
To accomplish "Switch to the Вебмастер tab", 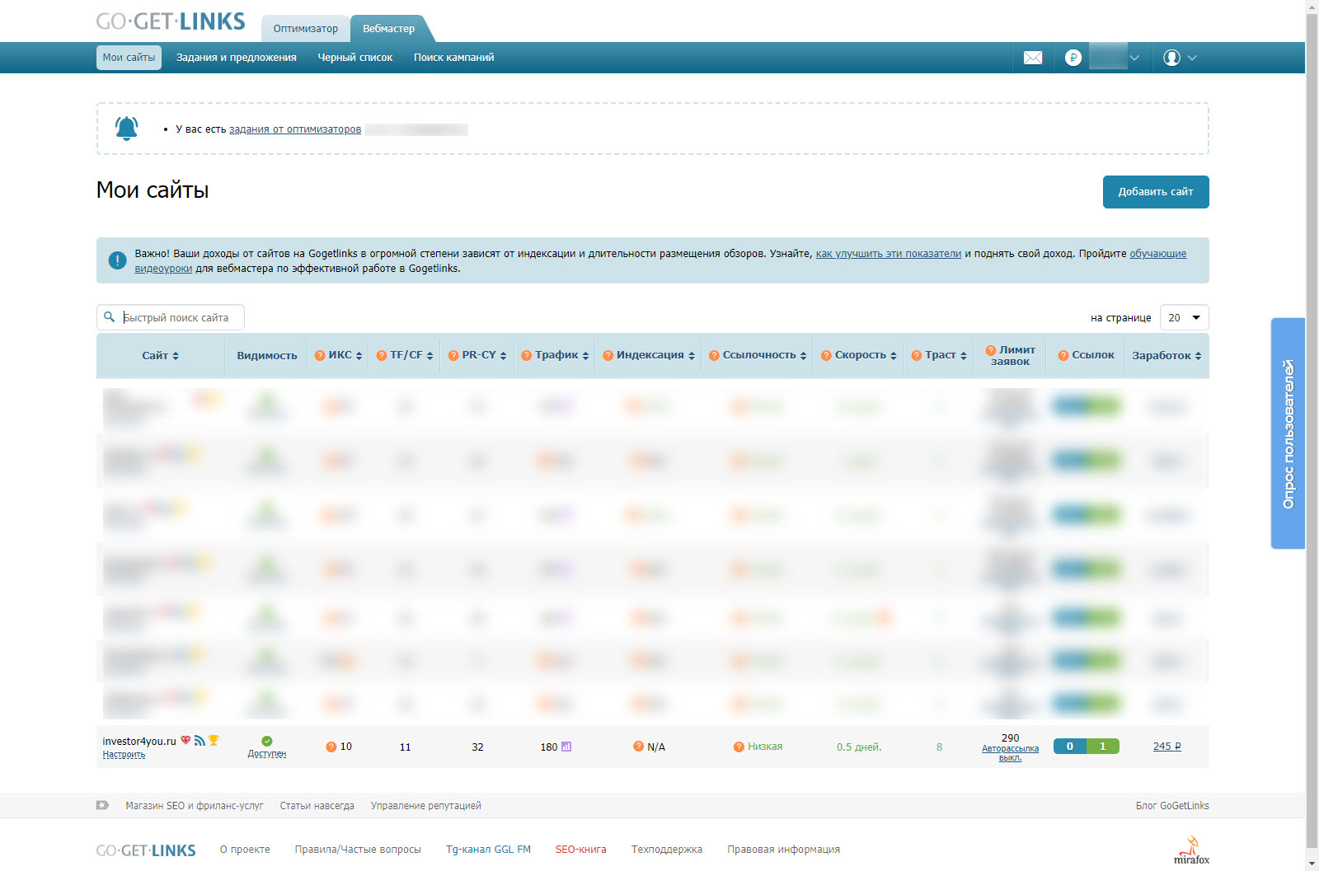I will 389,28.
